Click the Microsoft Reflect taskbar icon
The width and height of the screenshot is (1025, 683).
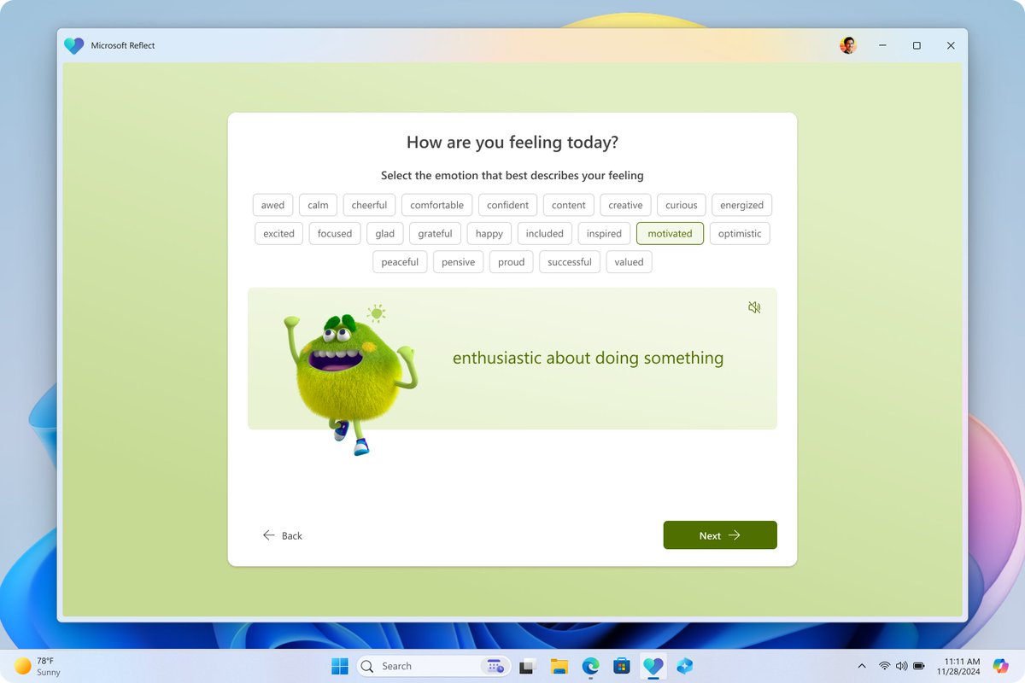pos(653,665)
